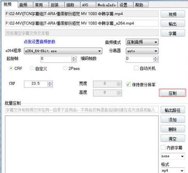Switch to the MediaInfo tab
Viewport: 188px width, 173px height.
[106, 5]
